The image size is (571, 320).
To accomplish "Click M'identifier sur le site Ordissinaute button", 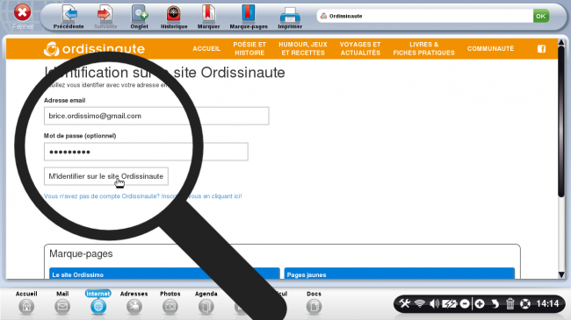I will point(106,176).
